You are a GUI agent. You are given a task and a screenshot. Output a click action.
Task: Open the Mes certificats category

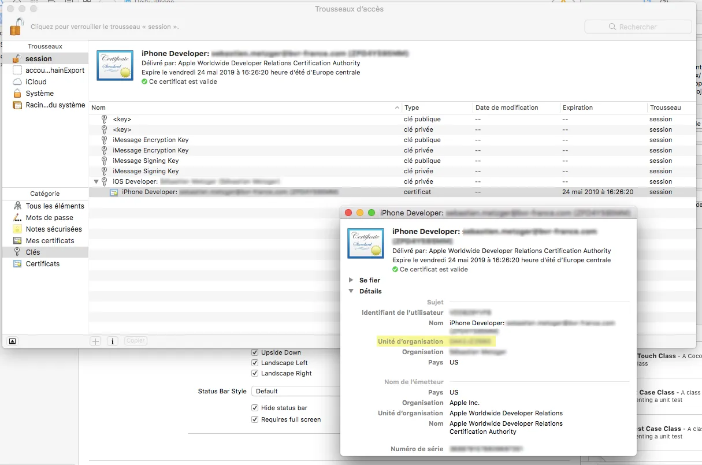[x=45, y=240]
